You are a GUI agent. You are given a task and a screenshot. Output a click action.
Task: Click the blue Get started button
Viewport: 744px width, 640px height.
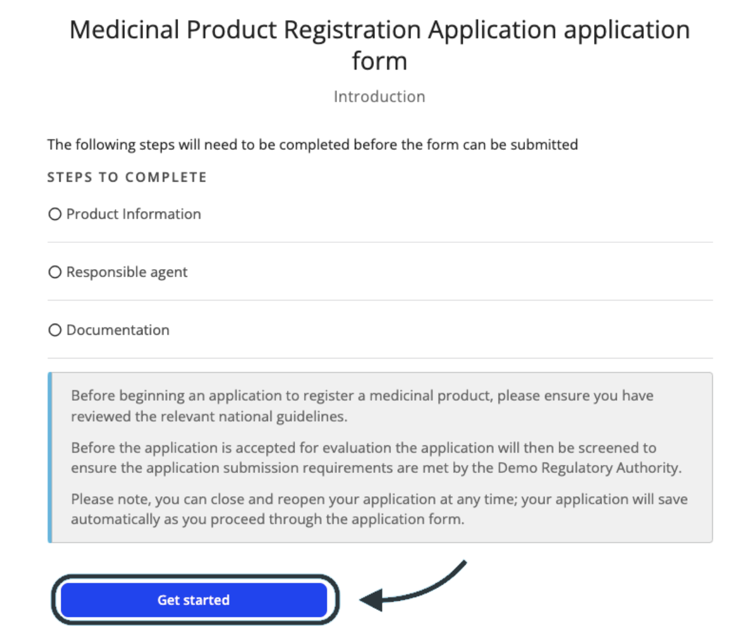coord(194,600)
